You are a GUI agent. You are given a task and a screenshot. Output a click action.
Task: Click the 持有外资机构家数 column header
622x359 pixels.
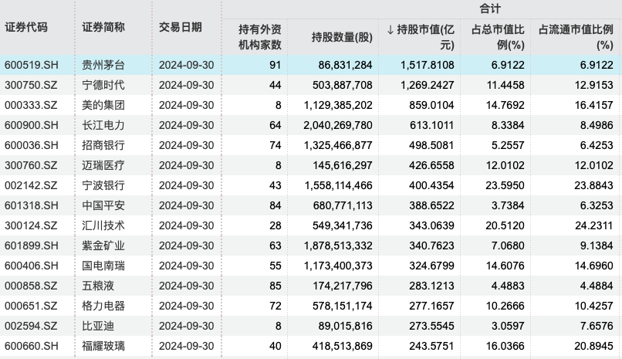260,37
